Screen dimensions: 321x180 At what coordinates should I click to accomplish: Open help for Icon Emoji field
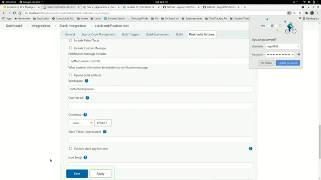[85, 157]
